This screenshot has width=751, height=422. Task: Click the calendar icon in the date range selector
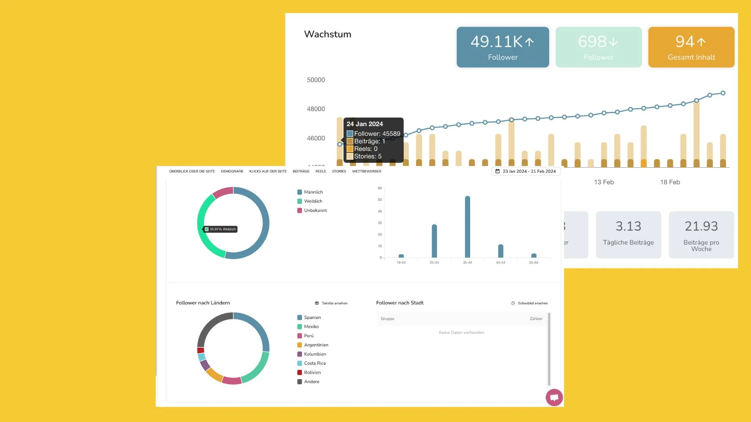(498, 171)
